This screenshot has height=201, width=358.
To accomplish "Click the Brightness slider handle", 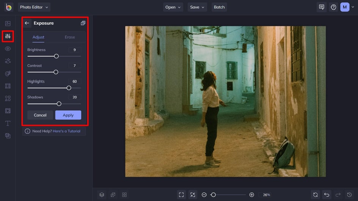I will tap(57, 56).
